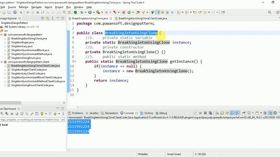Click the Boot Dashboard filter text field

click(x=32, y=119)
